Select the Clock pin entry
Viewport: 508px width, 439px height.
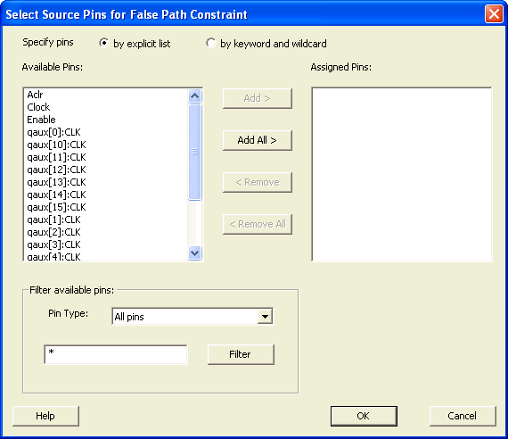[38, 107]
